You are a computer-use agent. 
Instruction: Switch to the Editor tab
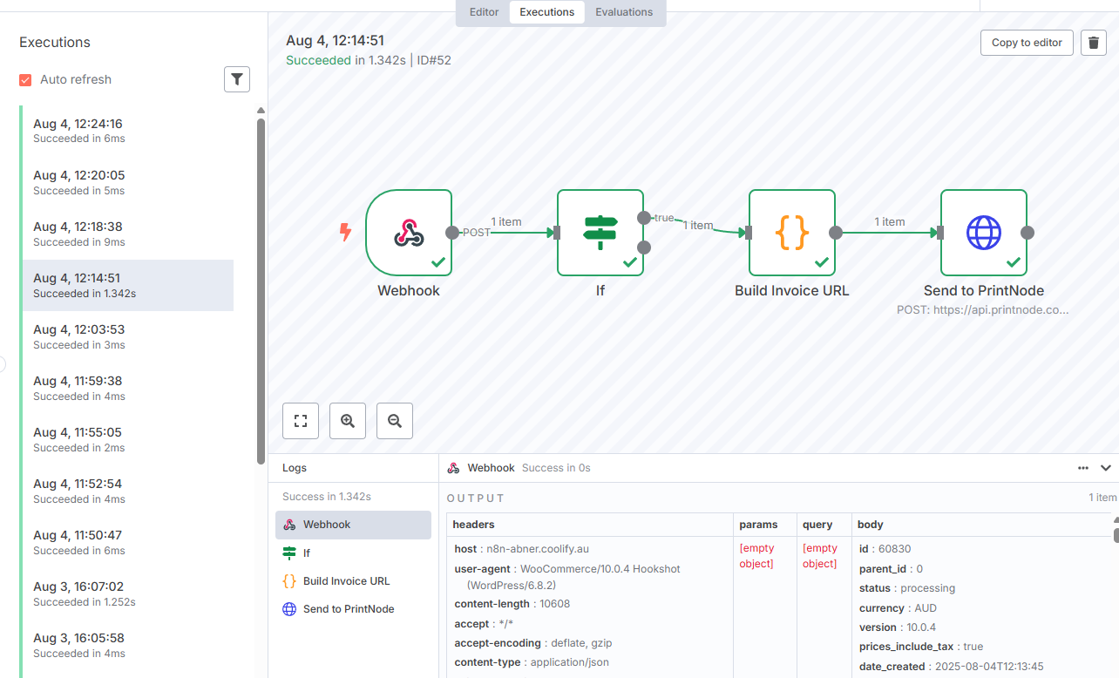coord(484,12)
